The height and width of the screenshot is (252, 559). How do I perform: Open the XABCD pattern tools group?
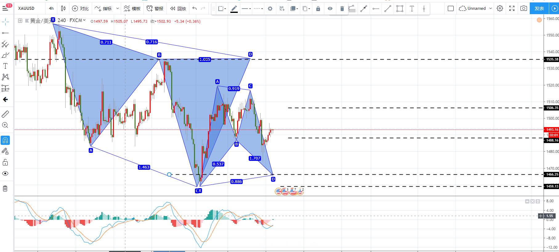5,77
